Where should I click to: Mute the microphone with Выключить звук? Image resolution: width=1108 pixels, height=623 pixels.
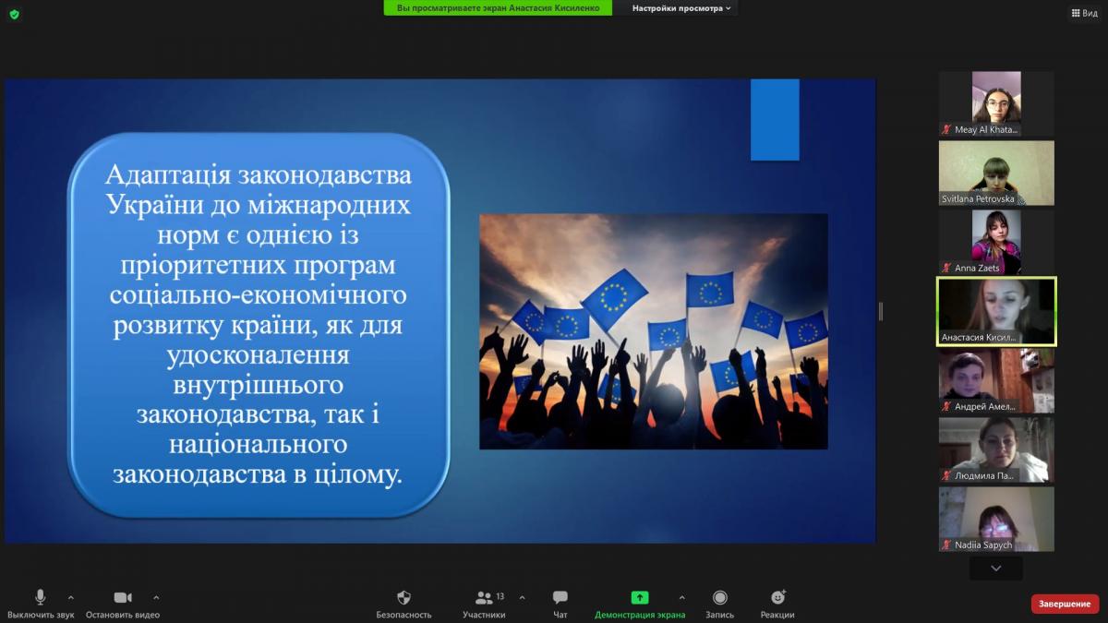click(40, 604)
